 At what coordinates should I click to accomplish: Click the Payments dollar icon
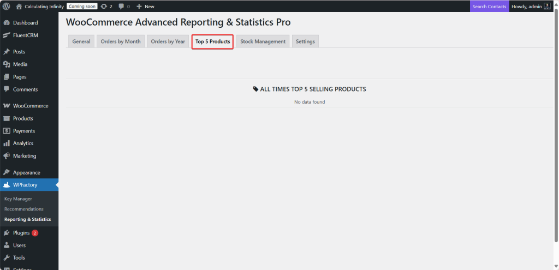pyautogui.click(x=7, y=131)
